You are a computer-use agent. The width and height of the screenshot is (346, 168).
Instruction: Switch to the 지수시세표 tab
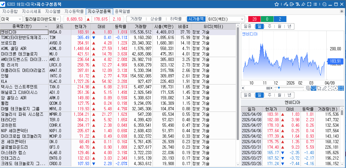pos(31,12)
